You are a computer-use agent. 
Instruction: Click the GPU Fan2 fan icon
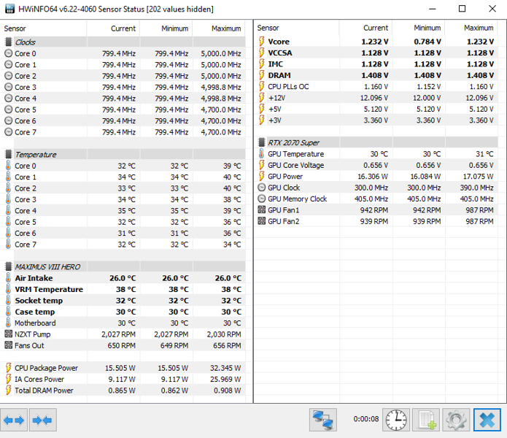[x=262, y=221]
